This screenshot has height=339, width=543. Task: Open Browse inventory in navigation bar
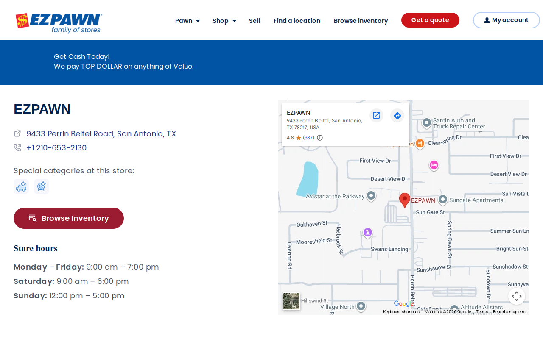click(361, 21)
